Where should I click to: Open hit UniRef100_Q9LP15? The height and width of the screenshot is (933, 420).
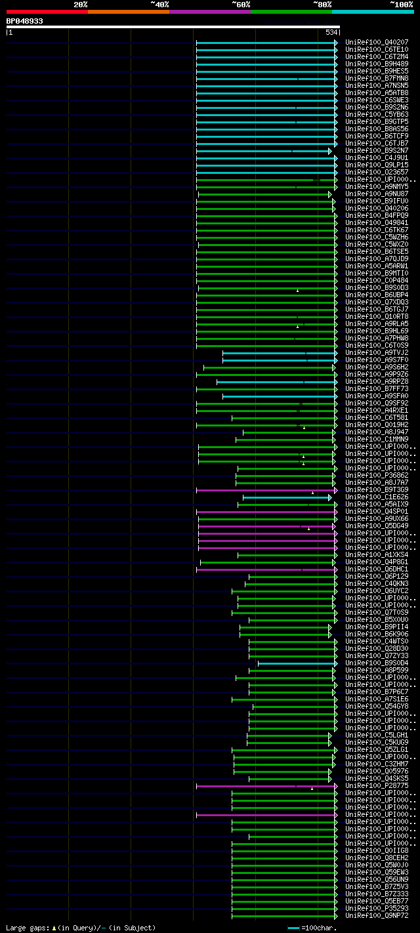pos(377,165)
